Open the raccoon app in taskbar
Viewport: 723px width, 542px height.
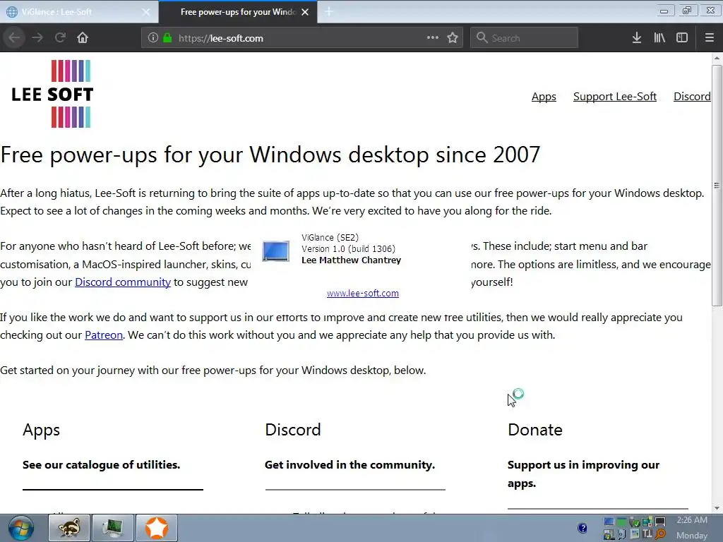[x=69, y=528]
